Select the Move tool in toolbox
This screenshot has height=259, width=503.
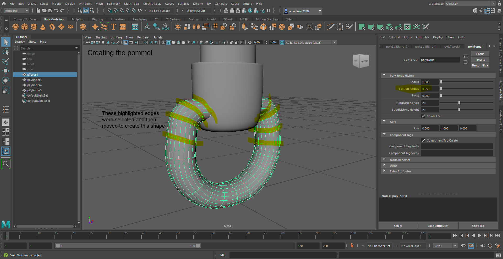pyautogui.click(x=6, y=71)
